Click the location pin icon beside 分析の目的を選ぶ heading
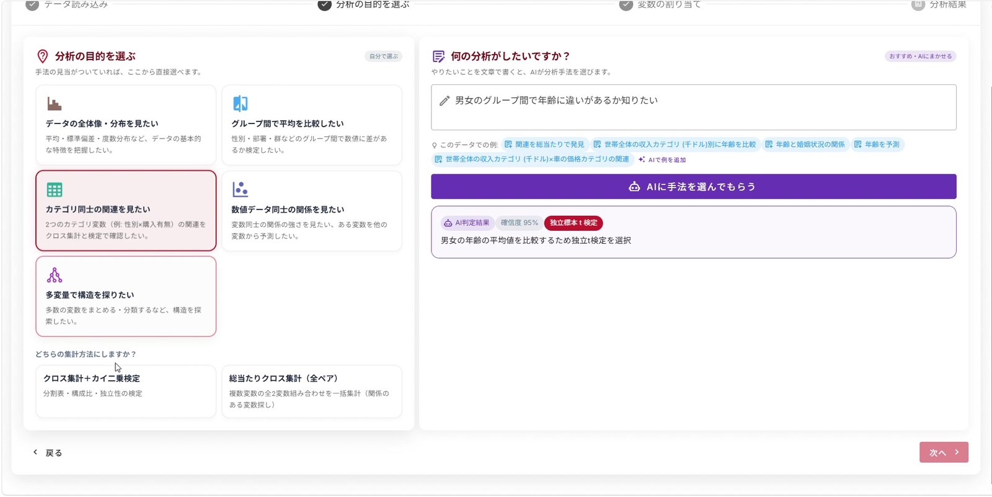The width and height of the screenshot is (992, 497). (42, 56)
